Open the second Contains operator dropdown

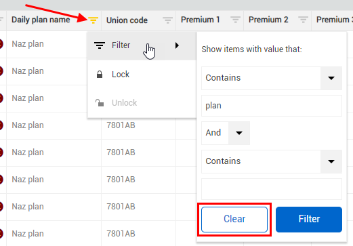coord(331,161)
